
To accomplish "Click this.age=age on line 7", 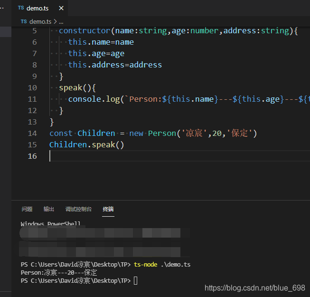I will [96, 54].
